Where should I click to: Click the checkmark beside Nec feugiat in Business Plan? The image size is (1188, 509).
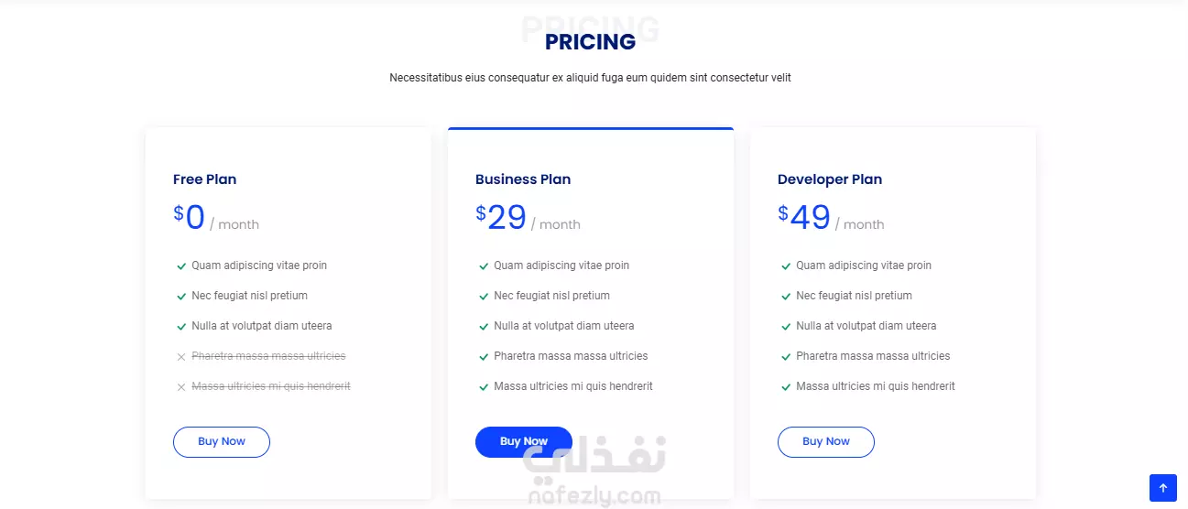[484, 297]
